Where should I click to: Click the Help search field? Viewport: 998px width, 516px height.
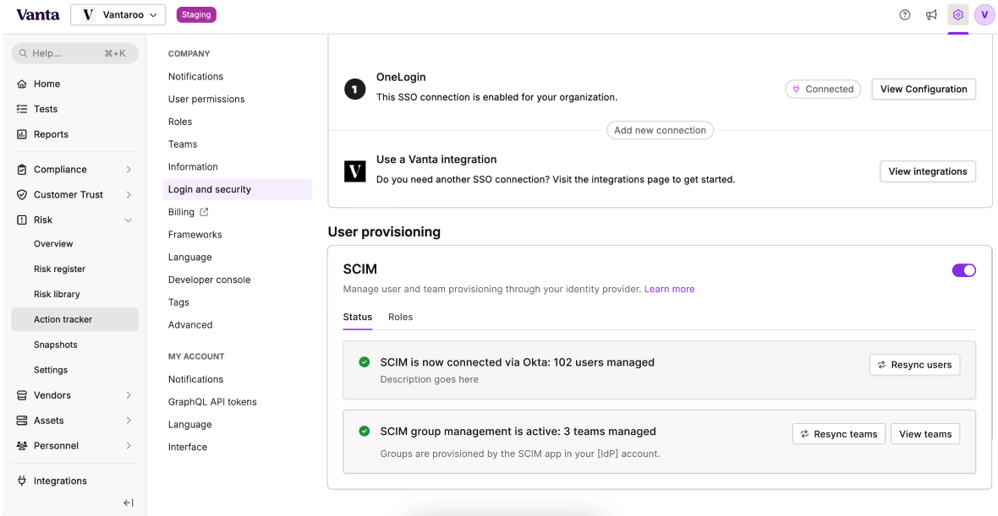click(x=75, y=54)
